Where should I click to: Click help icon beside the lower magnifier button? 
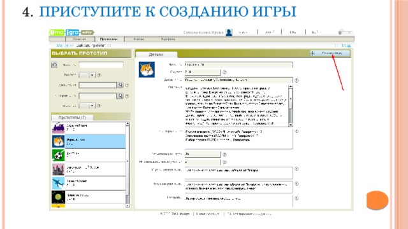(x=127, y=96)
